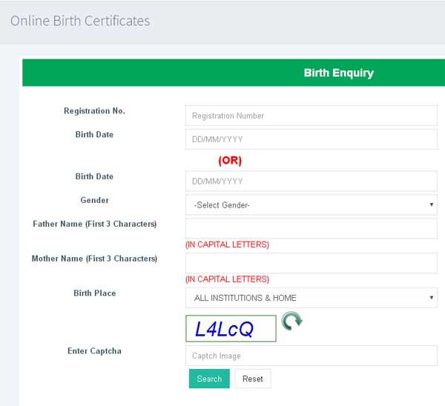Click the red (OR) text
The image size is (445, 406).
tap(230, 161)
